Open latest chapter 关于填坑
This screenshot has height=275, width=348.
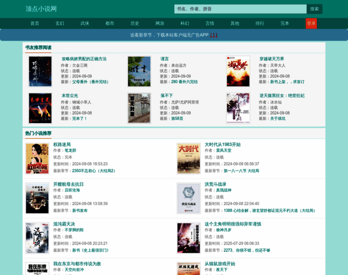tap(278, 119)
